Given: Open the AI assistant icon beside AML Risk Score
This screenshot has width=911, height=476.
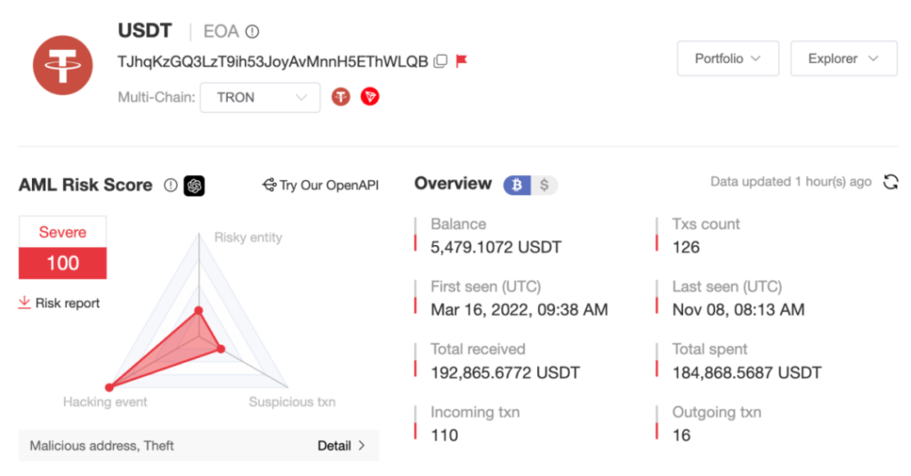Looking at the screenshot, I should pyautogui.click(x=195, y=186).
